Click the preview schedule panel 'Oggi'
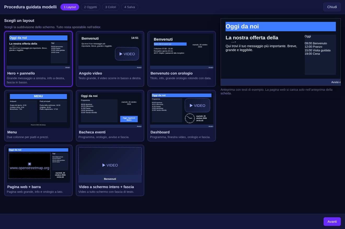345x229 pixels. coord(320,55)
